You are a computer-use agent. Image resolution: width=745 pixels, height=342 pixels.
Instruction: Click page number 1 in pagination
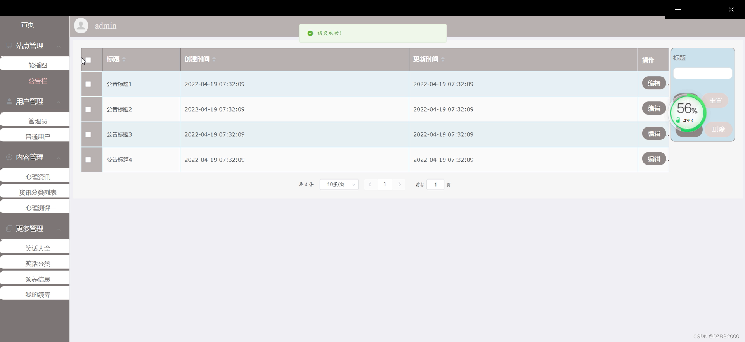click(x=385, y=184)
